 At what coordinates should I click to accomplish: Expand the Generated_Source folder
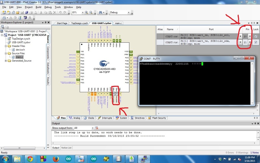pyautogui.click(x=6, y=61)
